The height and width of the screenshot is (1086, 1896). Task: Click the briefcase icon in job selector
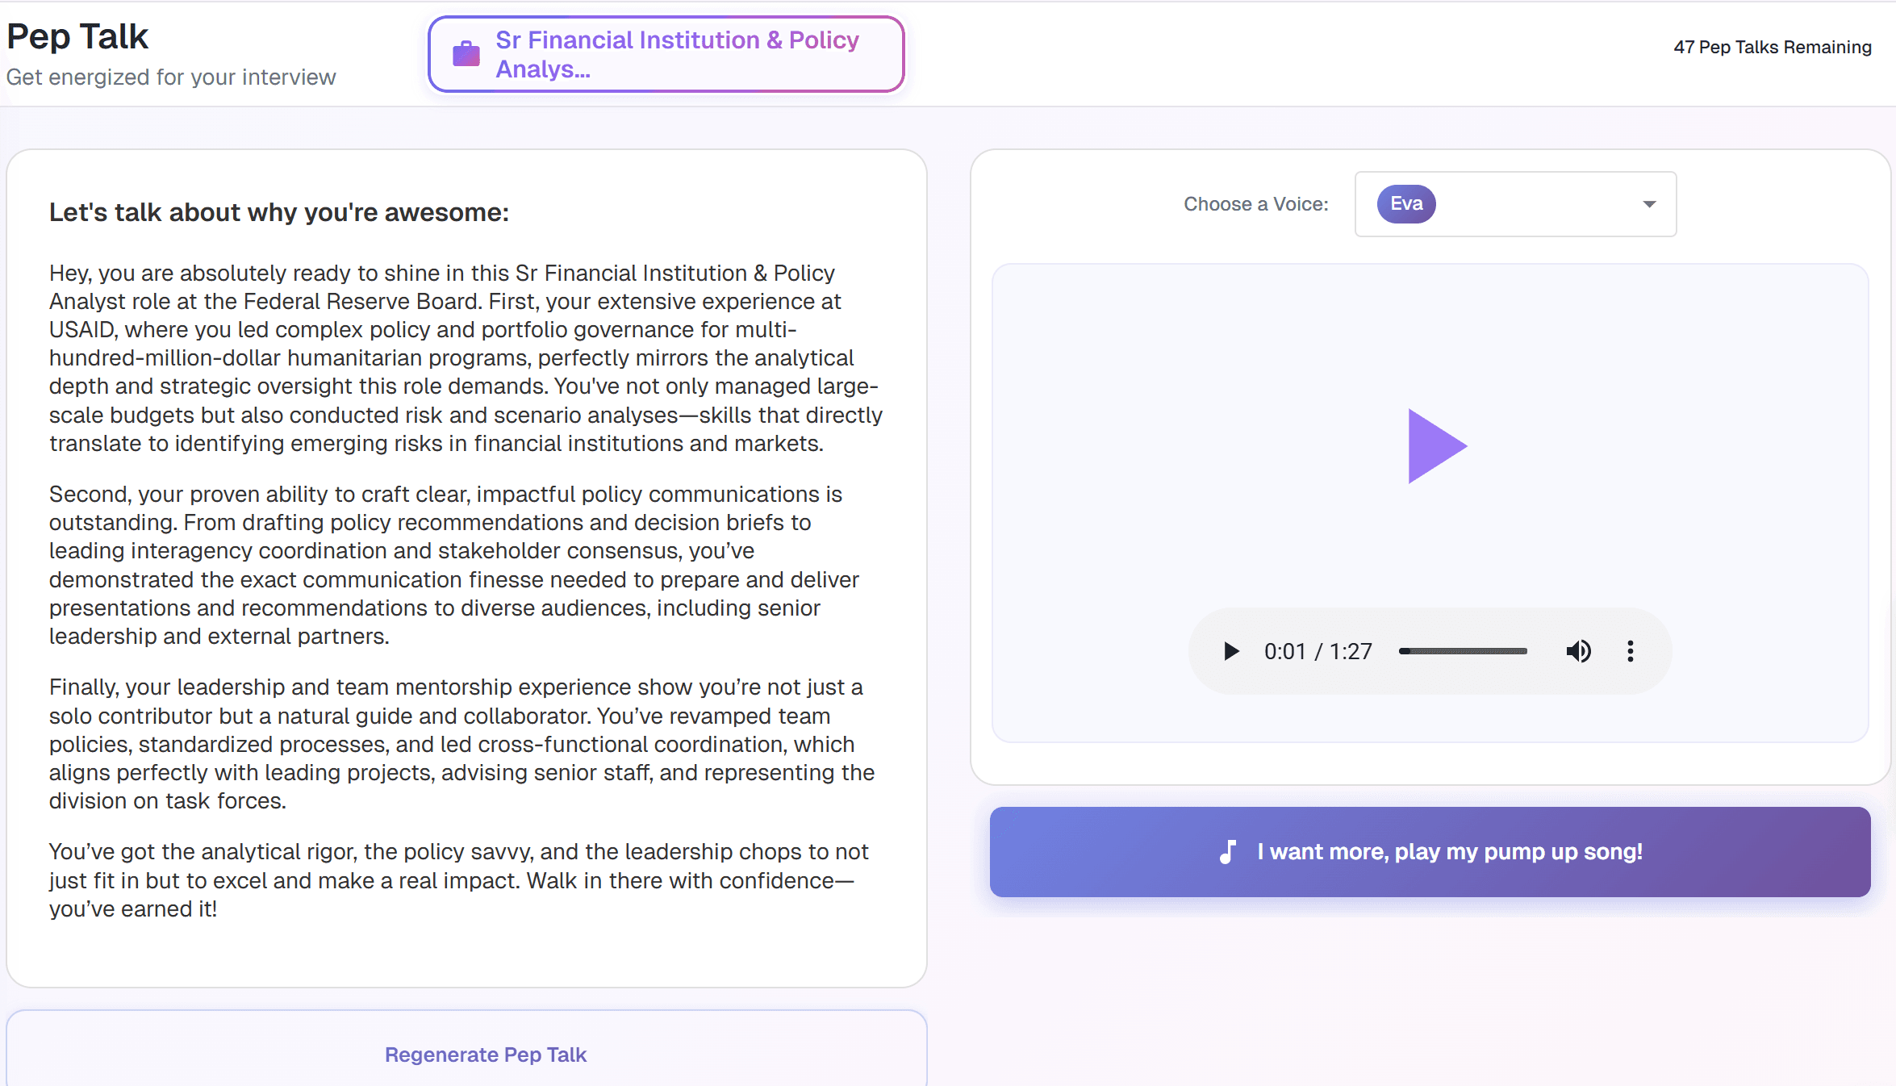coord(466,54)
